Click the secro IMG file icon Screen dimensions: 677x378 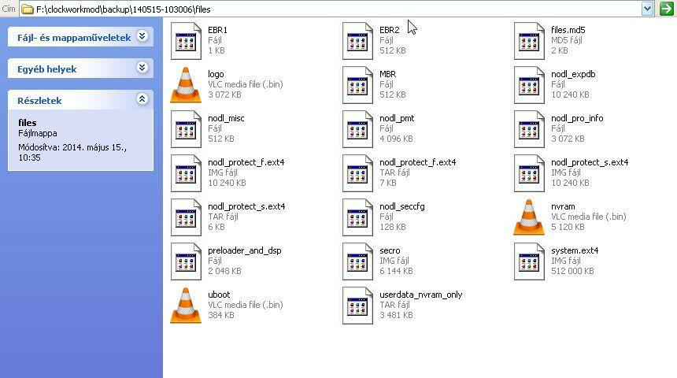coord(357,261)
